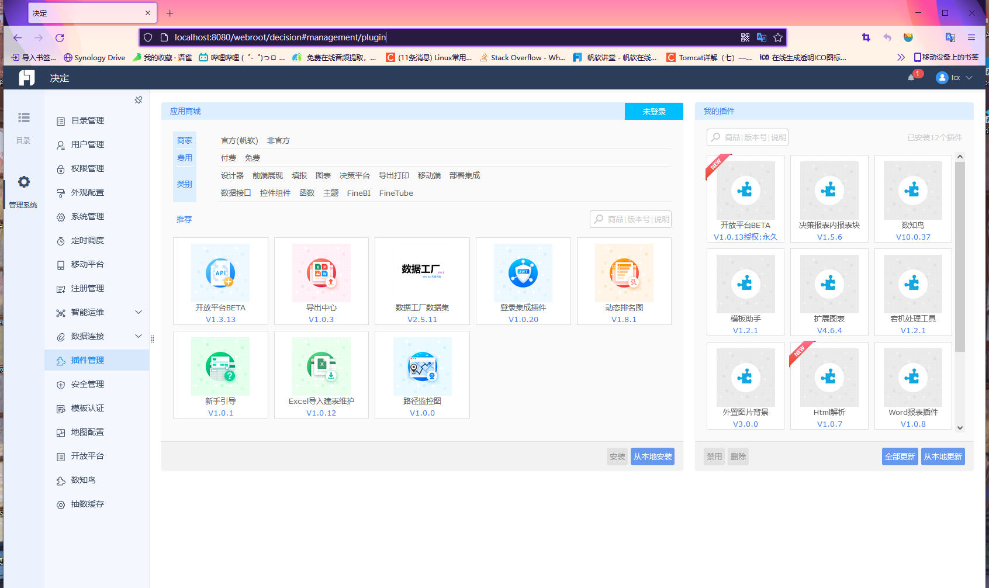Click the 从本地安装 button

tap(652, 456)
